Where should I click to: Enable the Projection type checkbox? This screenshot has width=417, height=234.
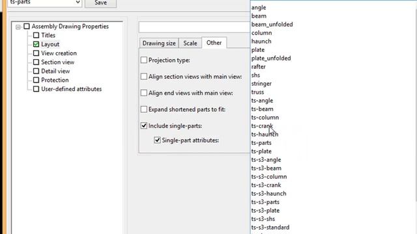click(144, 60)
